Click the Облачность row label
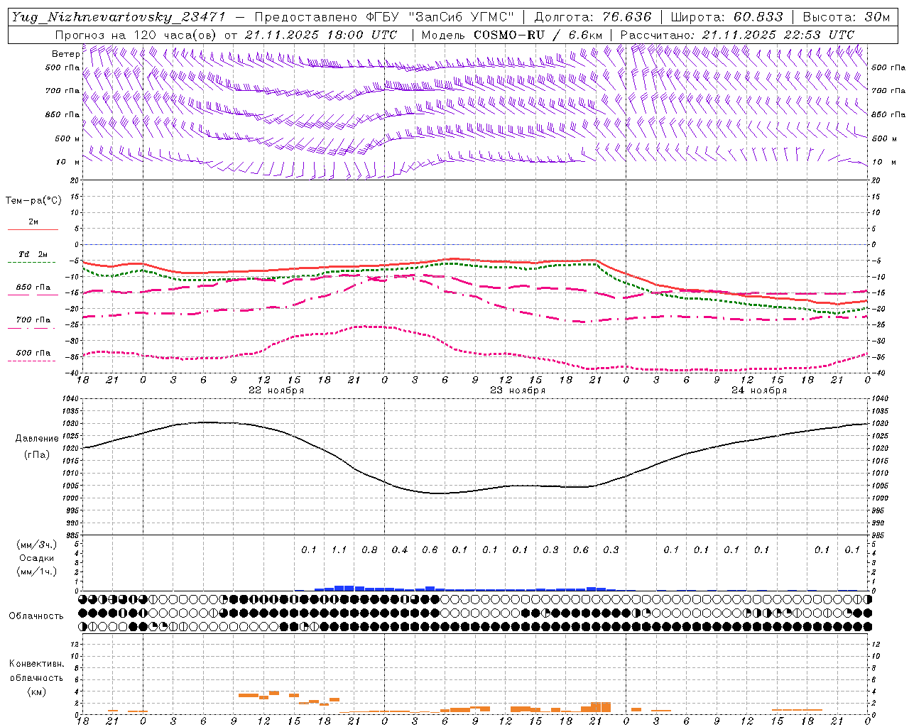Image resolution: width=909 pixels, height=727 pixels. pyautogui.click(x=36, y=616)
